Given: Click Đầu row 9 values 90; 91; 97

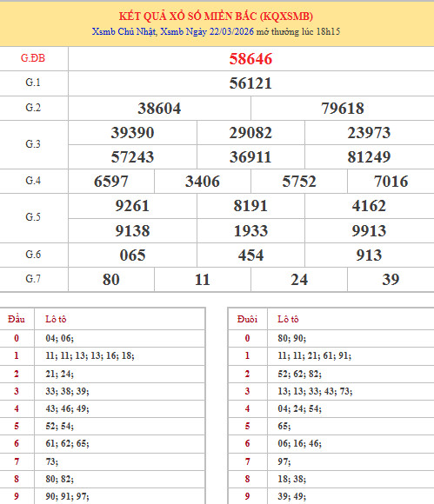Looking at the screenshot, I should [x=67, y=496].
